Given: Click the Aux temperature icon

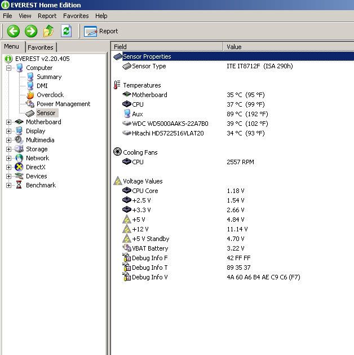Looking at the screenshot, I should pyautogui.click(x=127, y=114).
